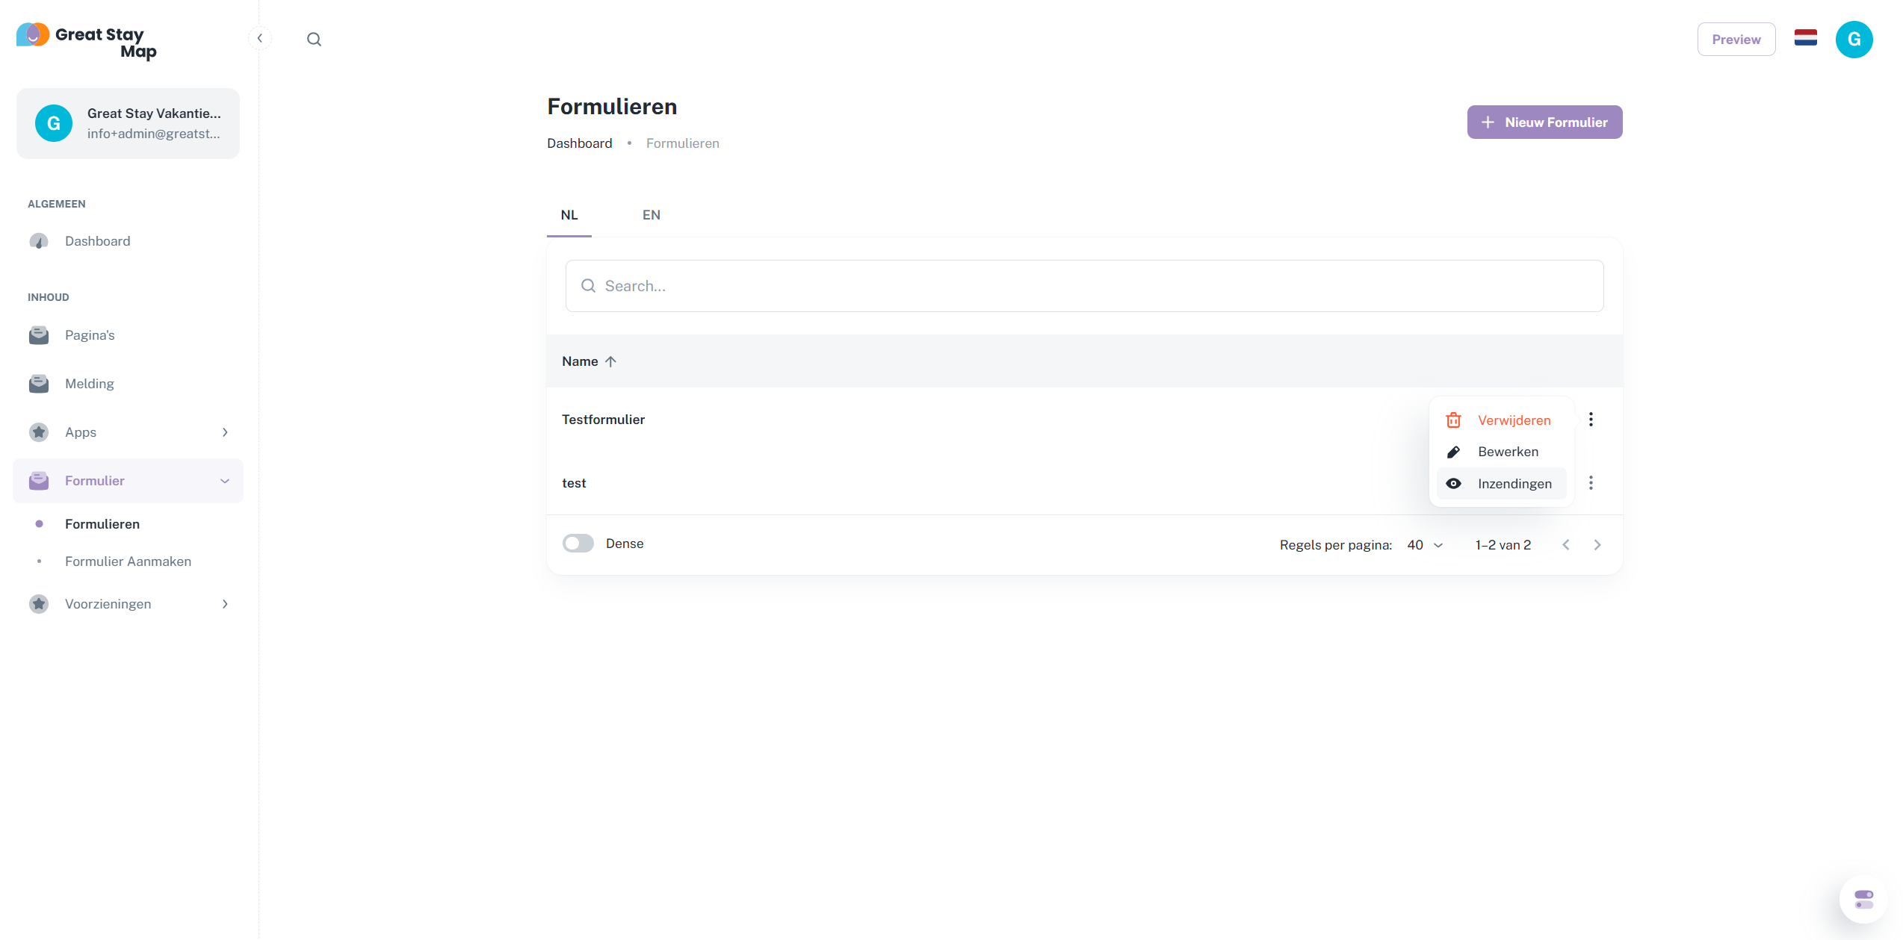Go to next page arrow in pagination
This screenshot has height=940, width=1903.
[1597, 545]
